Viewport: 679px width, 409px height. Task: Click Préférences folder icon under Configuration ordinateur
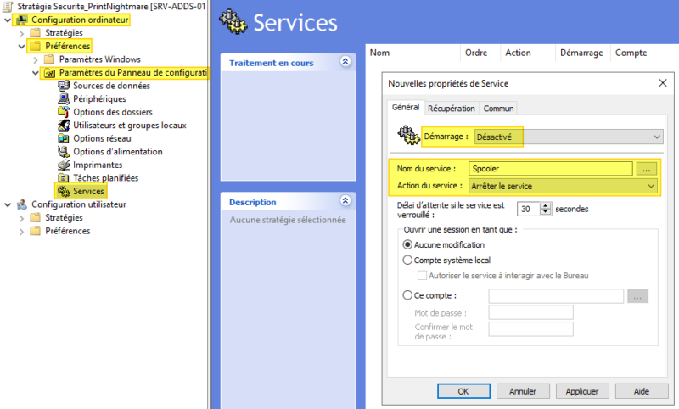click(x=35, y=46)
